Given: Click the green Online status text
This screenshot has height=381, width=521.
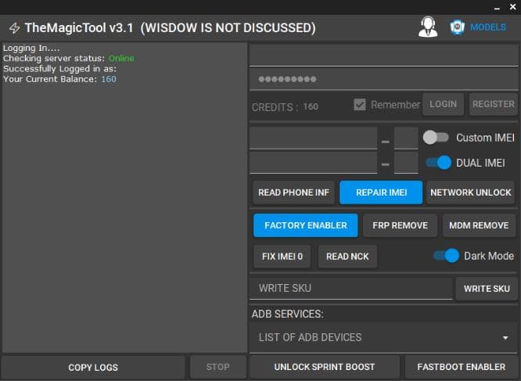Looking at the screenshot, I should point(121,59).
